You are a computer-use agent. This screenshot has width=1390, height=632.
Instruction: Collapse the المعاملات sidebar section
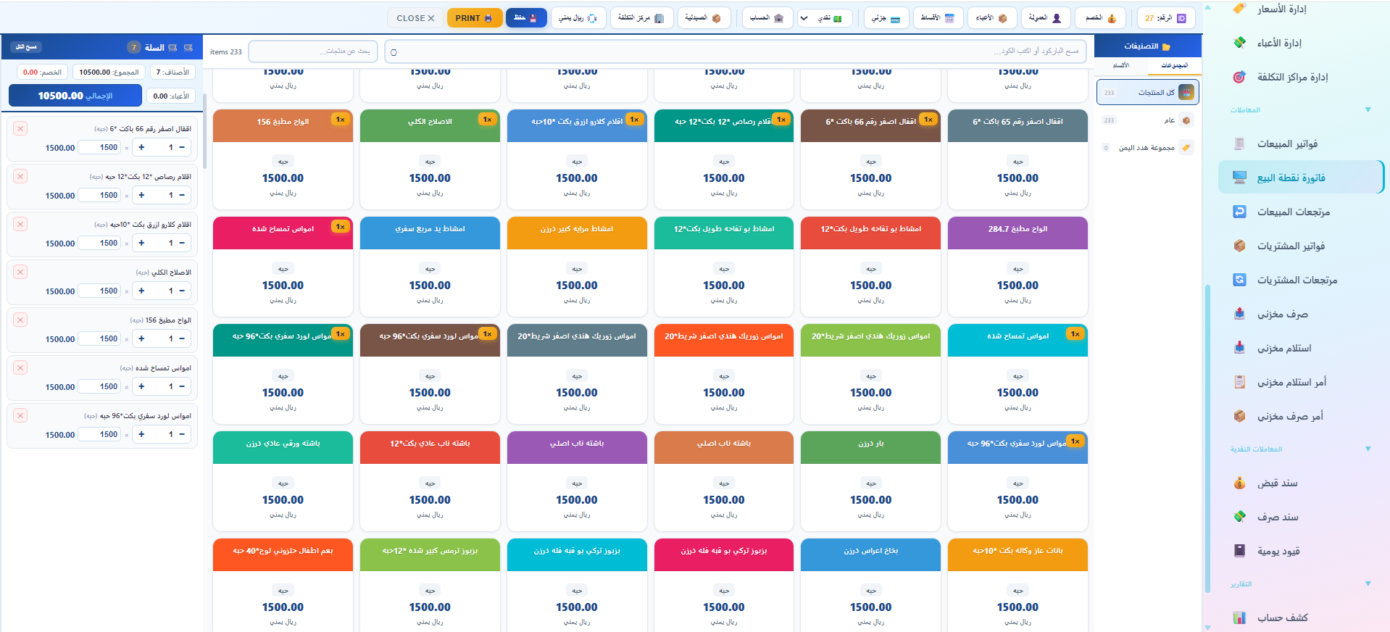(x=1368, y=110)
